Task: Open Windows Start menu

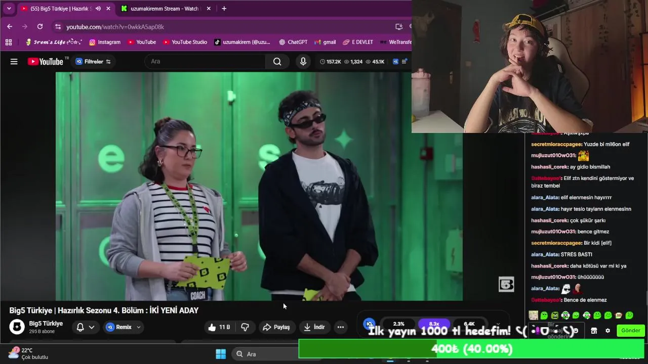Action: coord(221,354)
